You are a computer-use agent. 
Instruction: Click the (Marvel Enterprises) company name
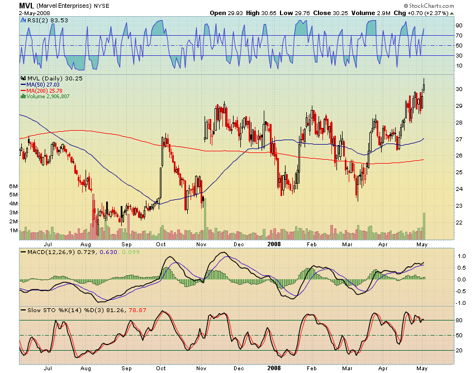(x=64, y=6)
